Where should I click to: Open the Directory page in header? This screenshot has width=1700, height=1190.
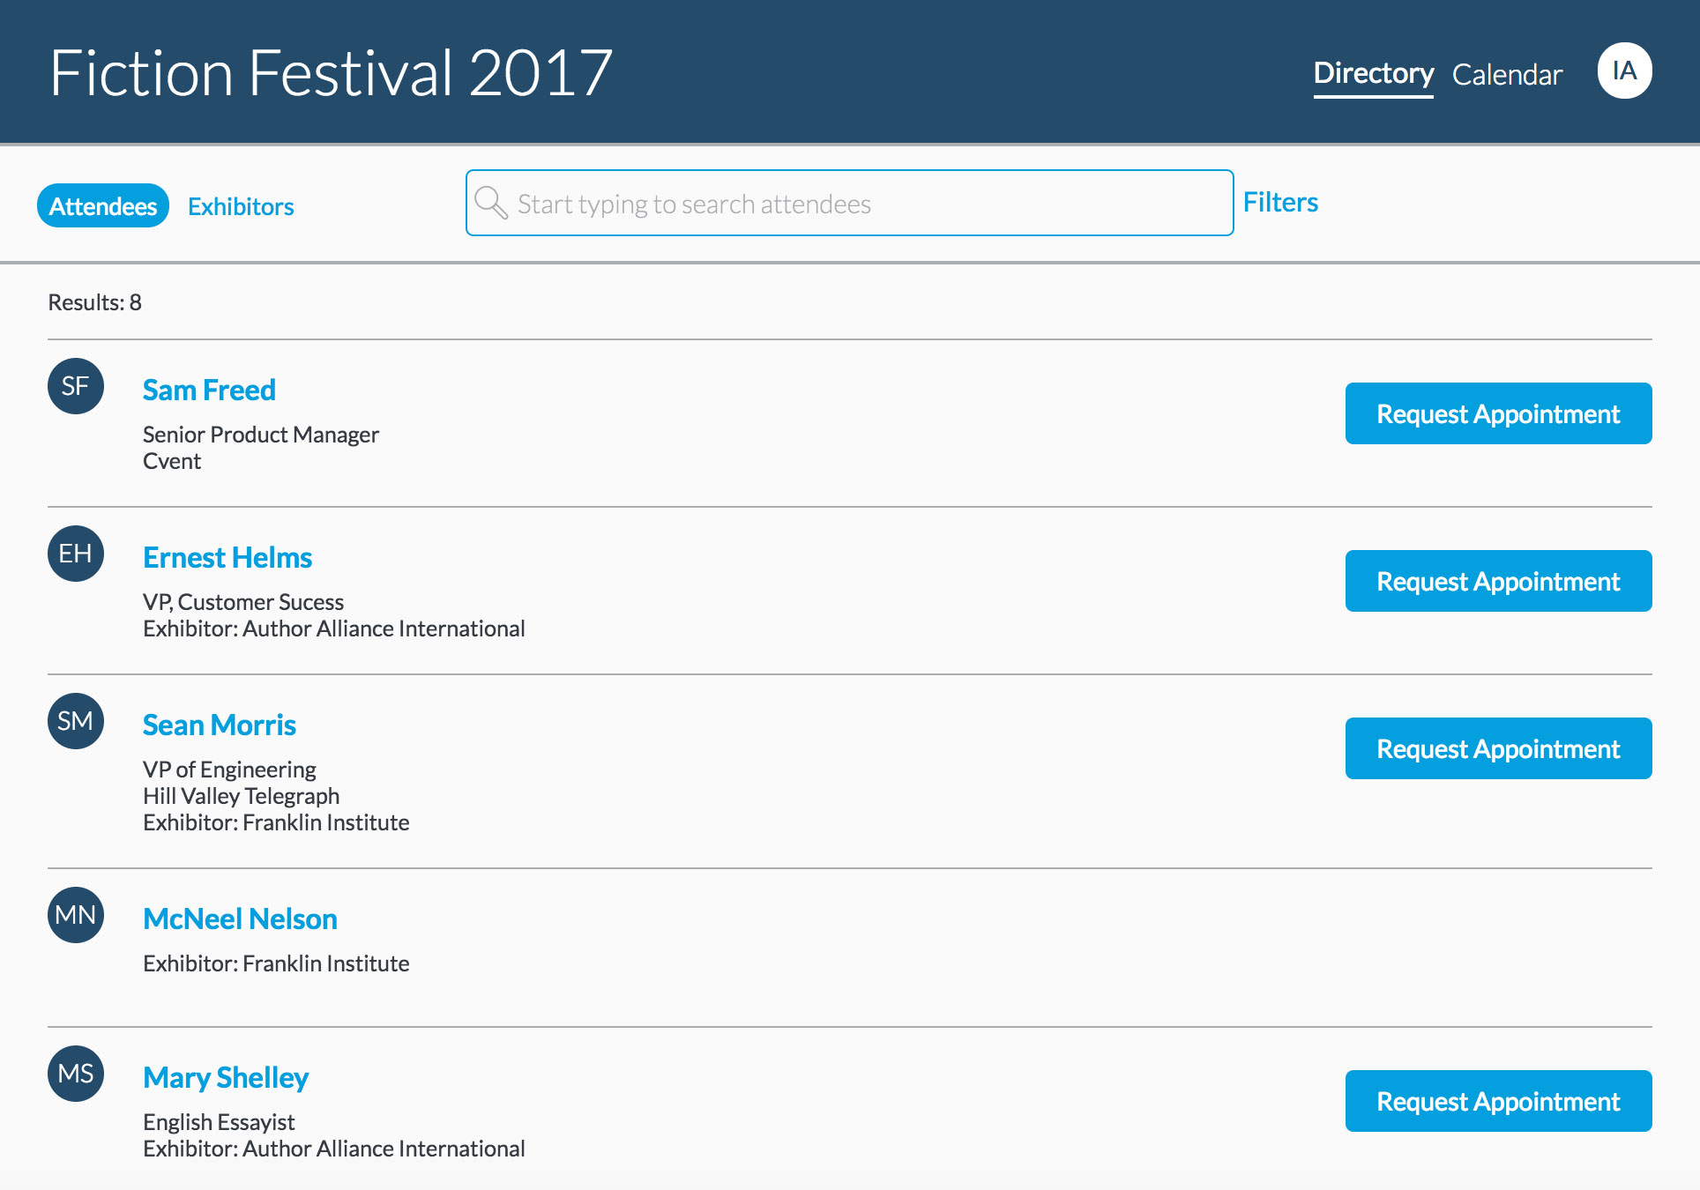(x=1373, y=73)
